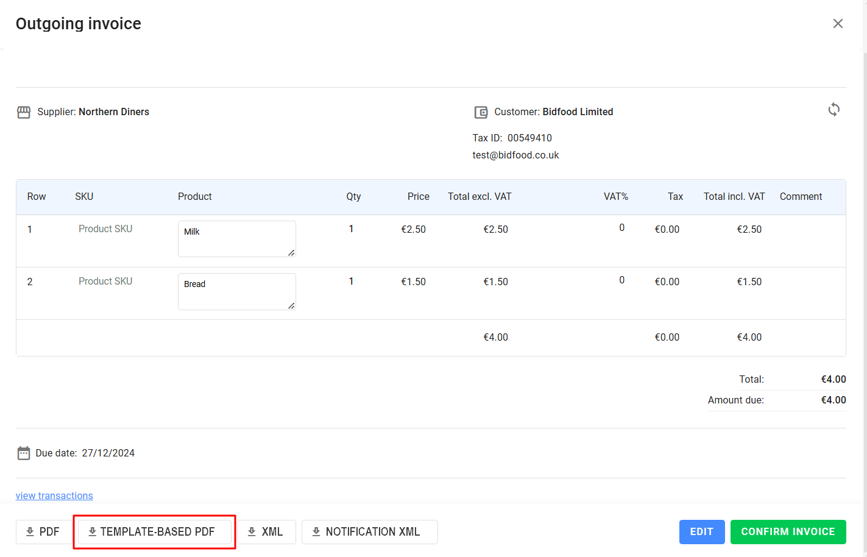Click the customer wallet icon
The image size is (867, 557).
(x=481, y=112)
